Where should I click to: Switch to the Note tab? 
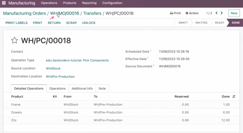click(x=102, y=88)
